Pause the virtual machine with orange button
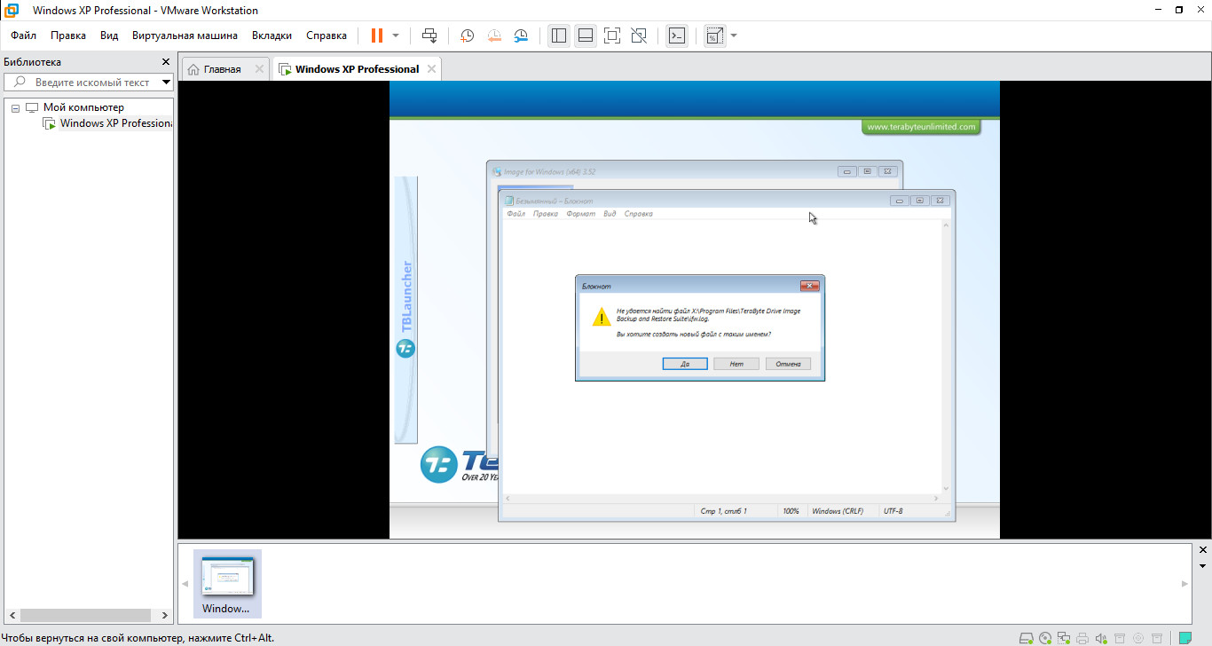The image size is (1212, 646). click(x=377, y=35)
